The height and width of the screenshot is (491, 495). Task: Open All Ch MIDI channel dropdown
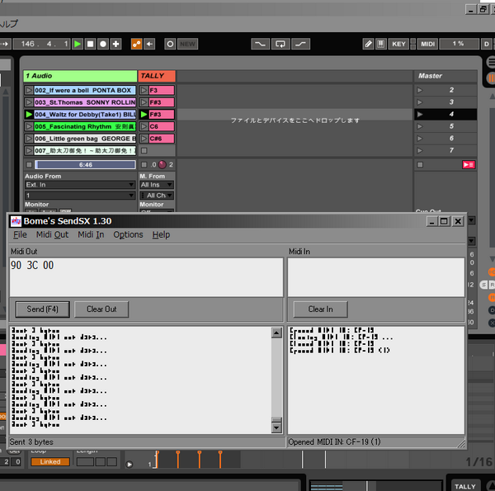point(157,196)
